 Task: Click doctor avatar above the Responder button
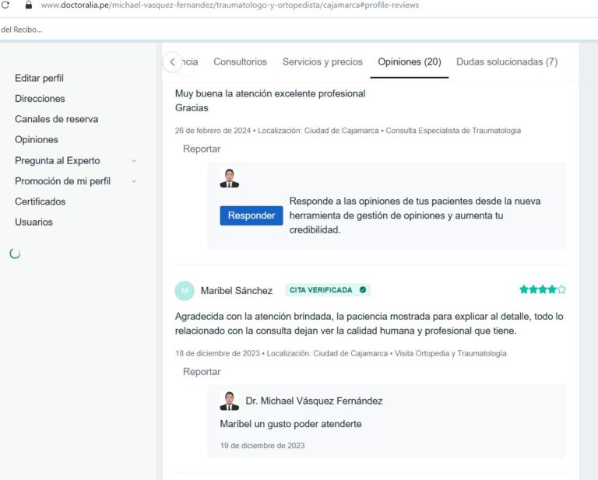pyautogui.click(x=229, y=178)
